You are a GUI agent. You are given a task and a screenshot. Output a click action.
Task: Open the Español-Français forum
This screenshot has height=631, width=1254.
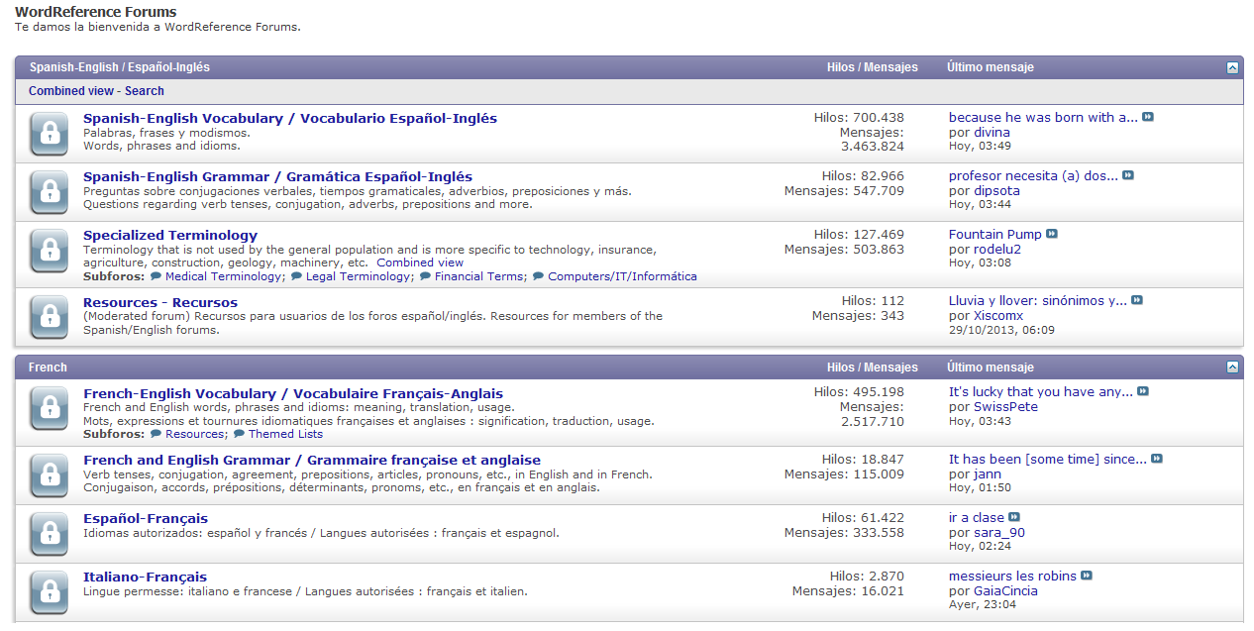[146, 519]
